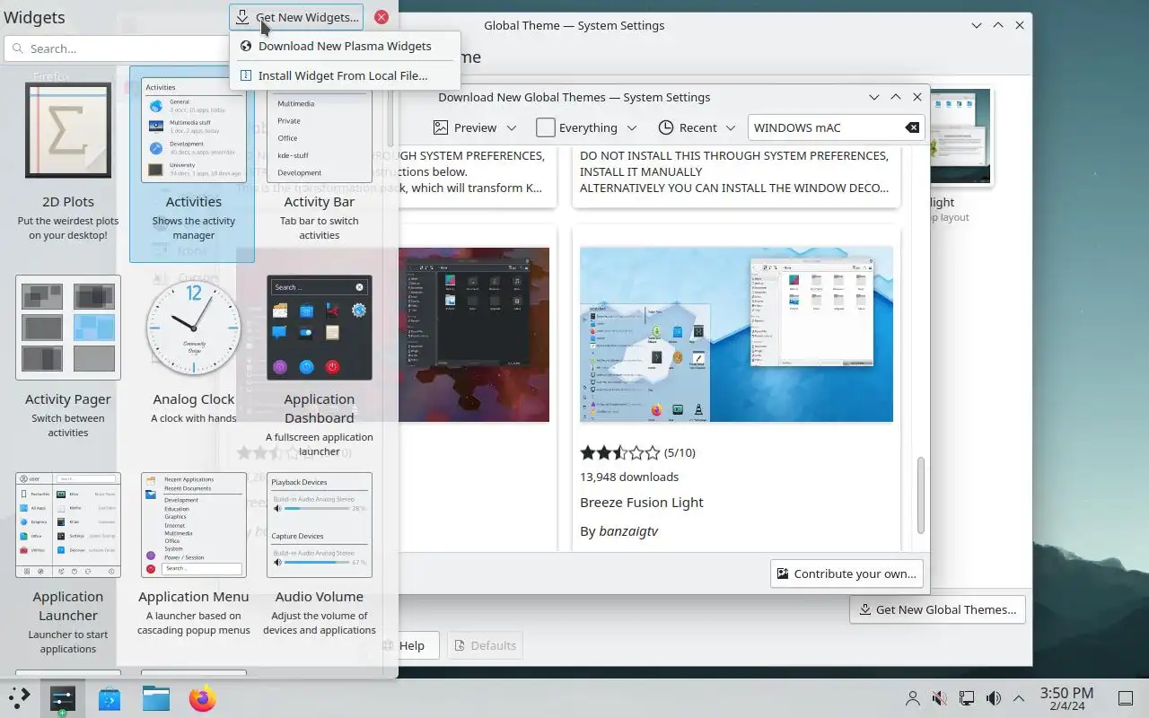Close the Download New Global Themes dialog
Viewport: 1149px width, 718px height.
[917, 97]
